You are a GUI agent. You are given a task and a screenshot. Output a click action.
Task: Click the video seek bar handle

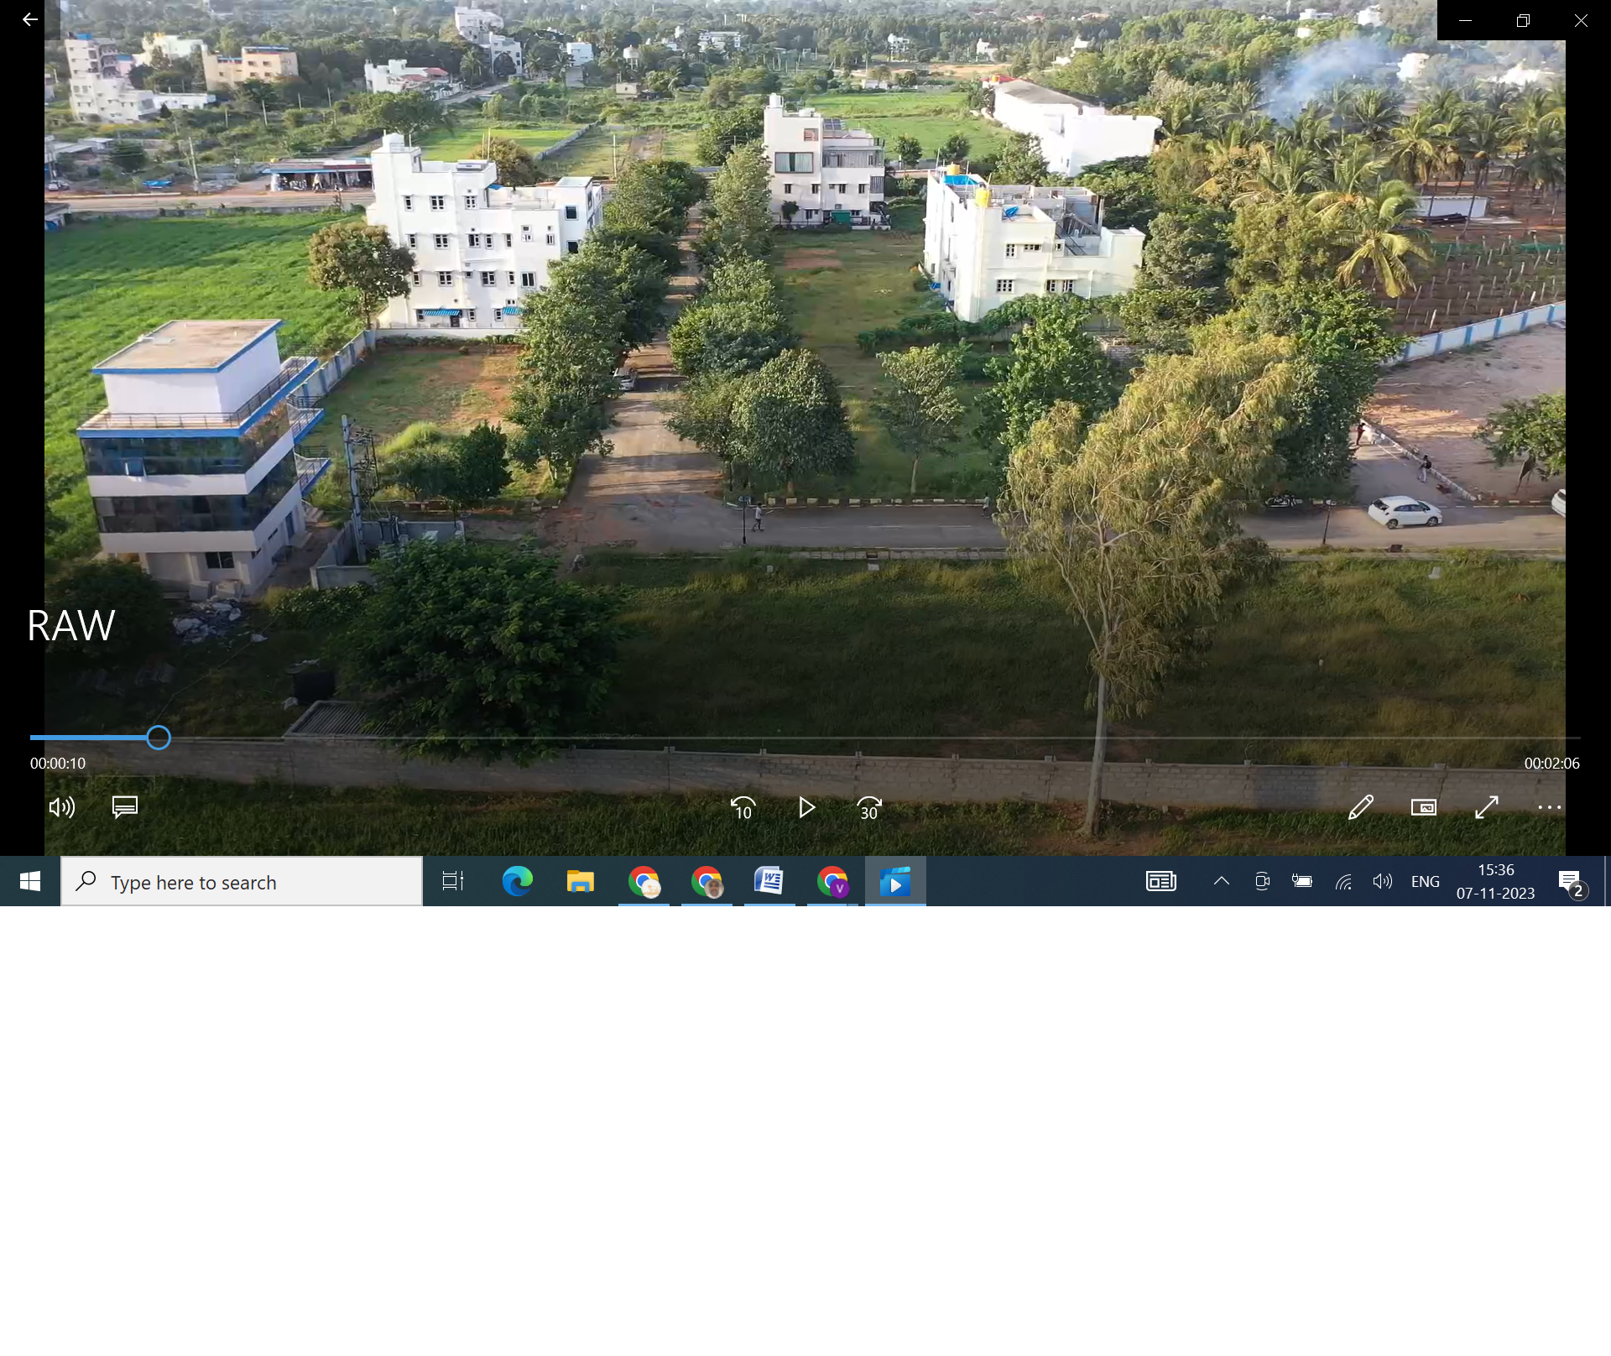tap(159, 738)
